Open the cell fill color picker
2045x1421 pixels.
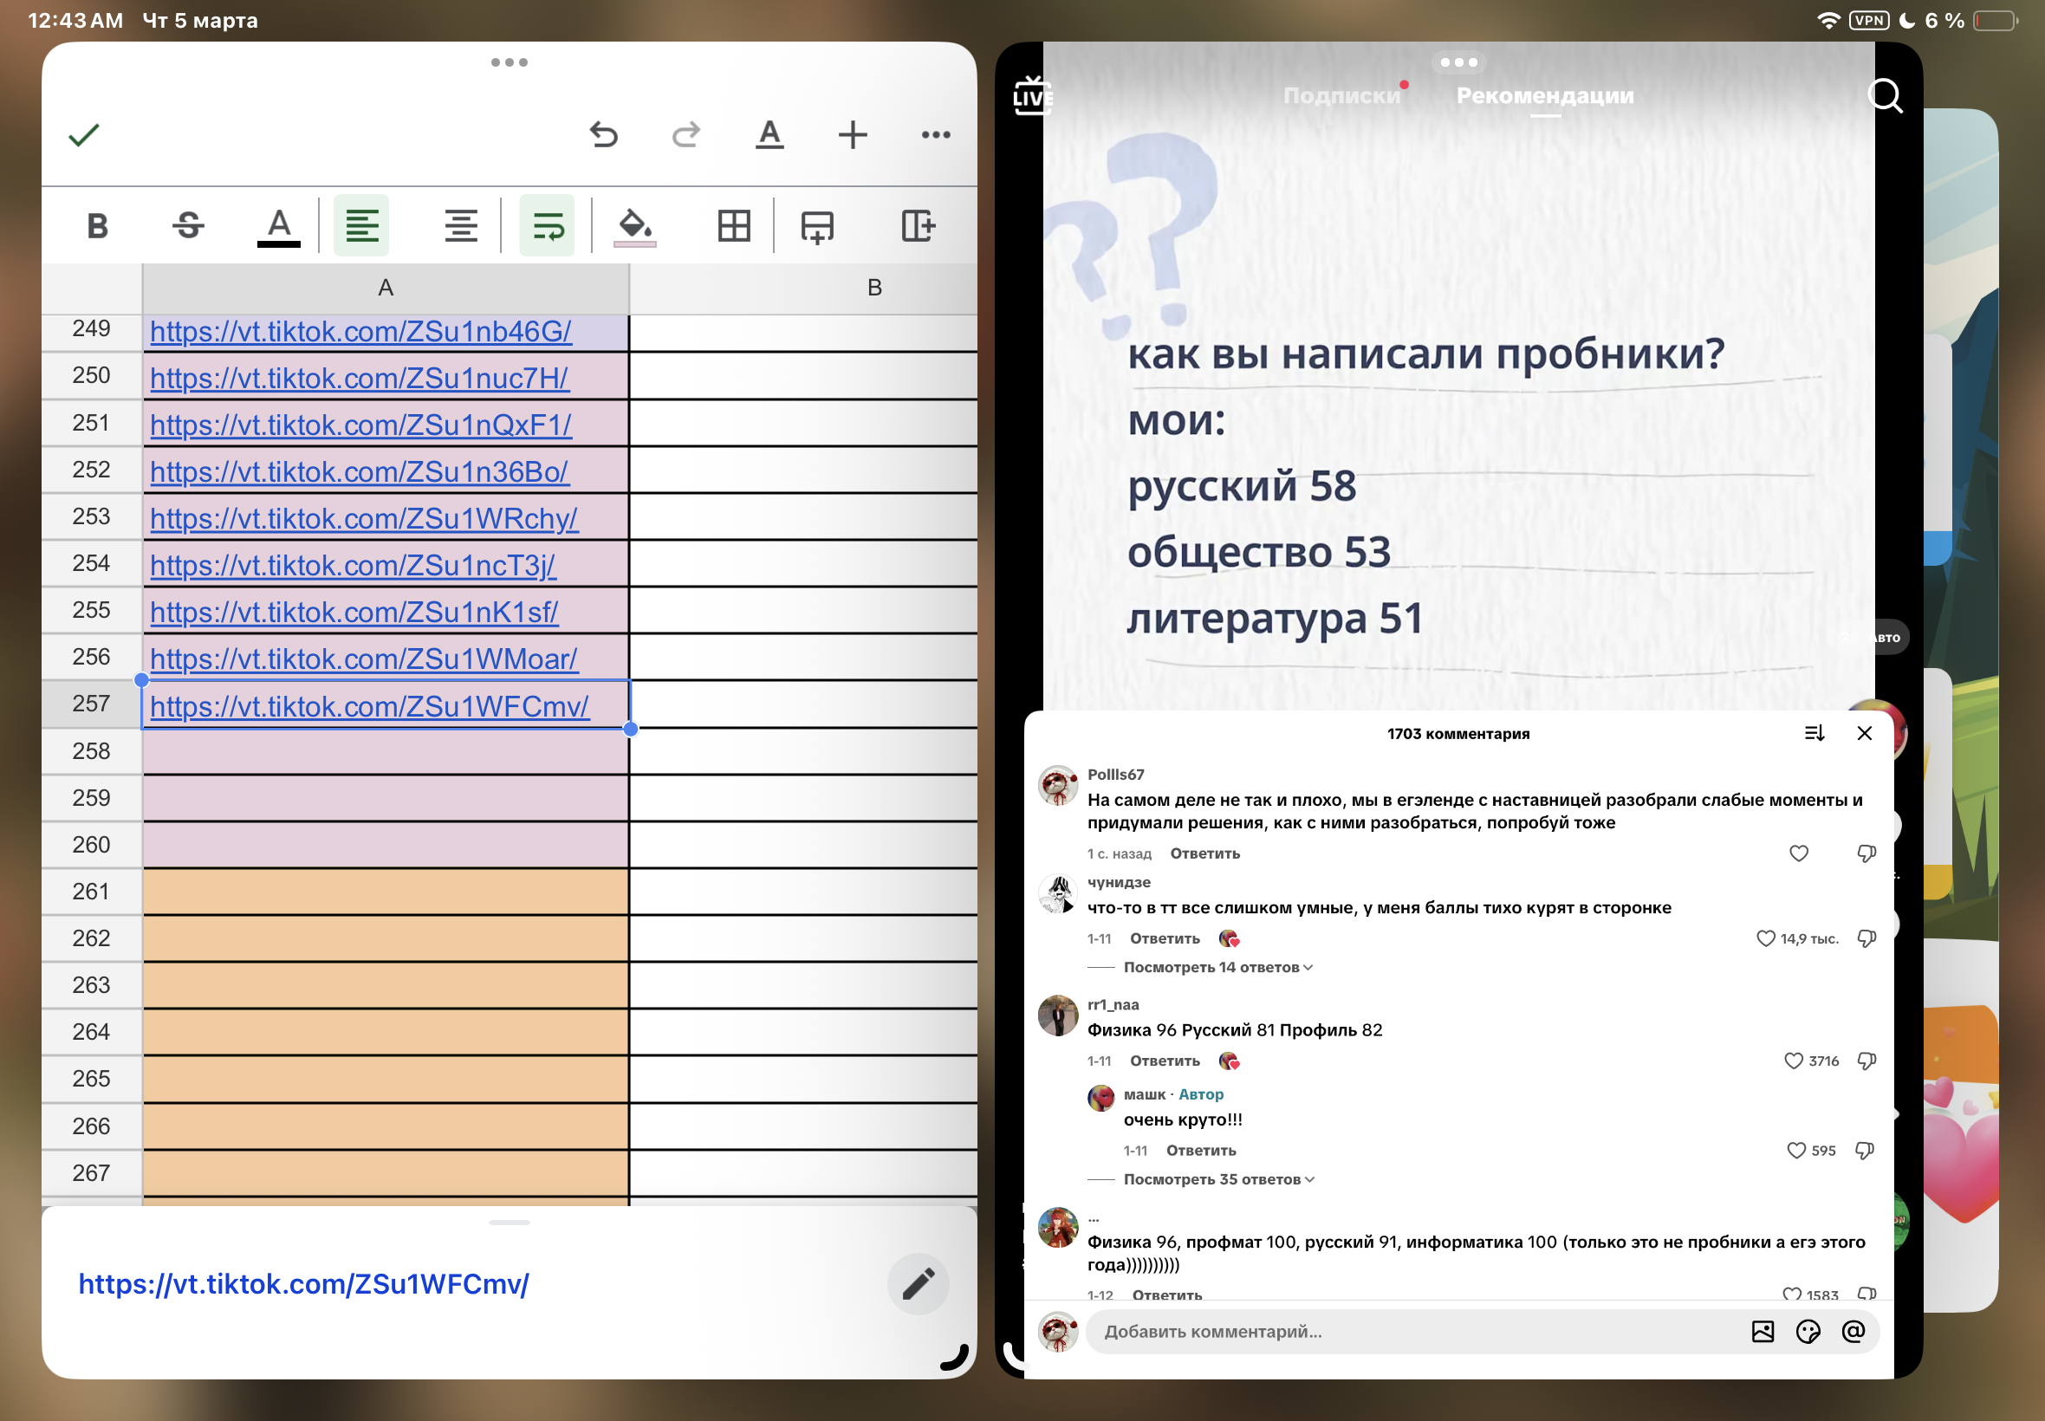[635, 228]
